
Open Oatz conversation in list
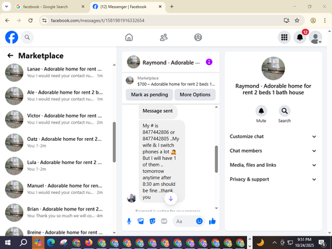(58, 142)
